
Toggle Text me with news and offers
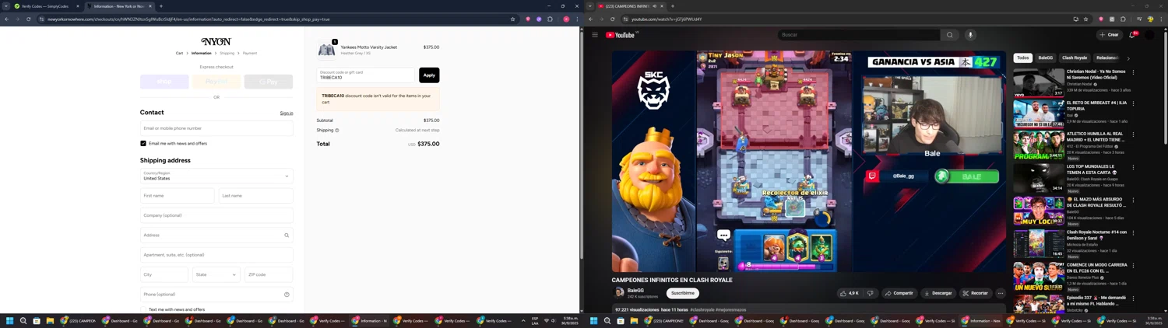[143, 309]
